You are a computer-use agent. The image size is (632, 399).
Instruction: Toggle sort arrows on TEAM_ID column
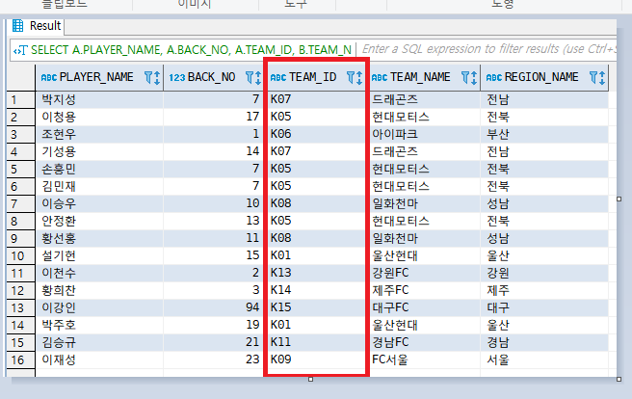tap(359, 77)
